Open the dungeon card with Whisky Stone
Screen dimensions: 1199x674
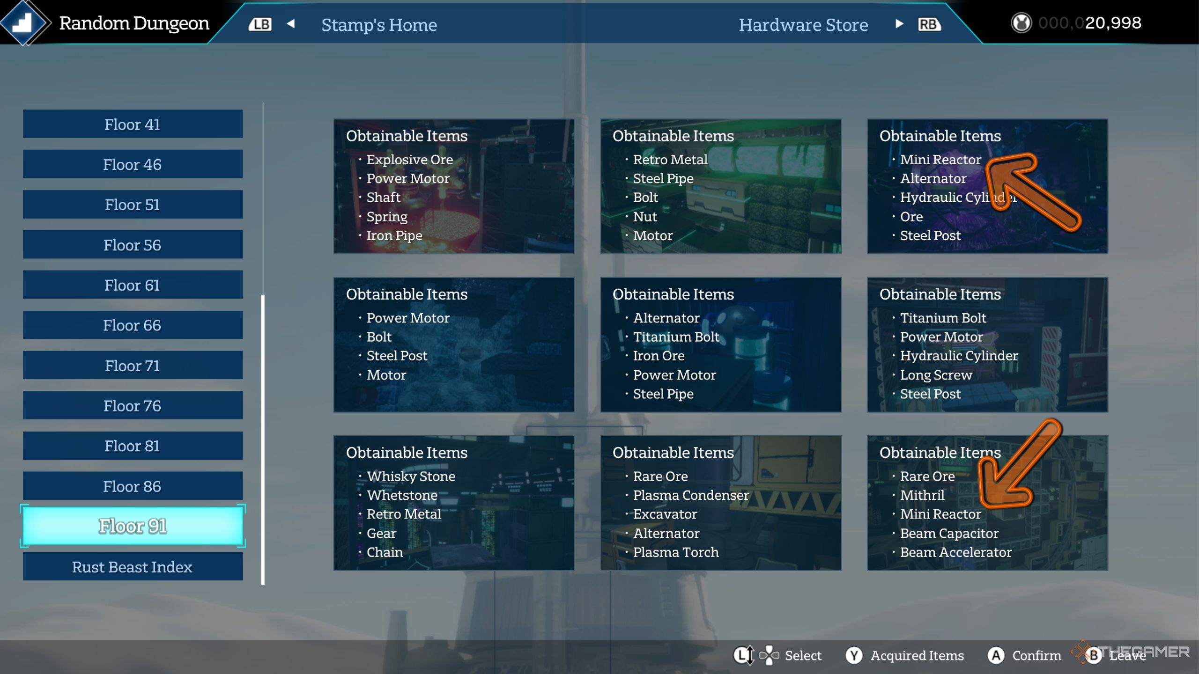click(x=454, y=503)
